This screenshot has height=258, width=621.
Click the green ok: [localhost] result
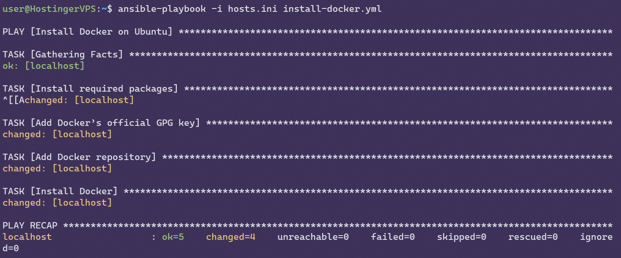44,66
